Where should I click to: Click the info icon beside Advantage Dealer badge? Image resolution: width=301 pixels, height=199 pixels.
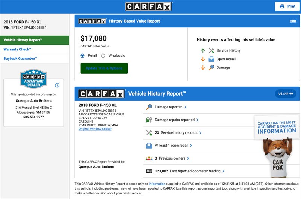[57, 85]
